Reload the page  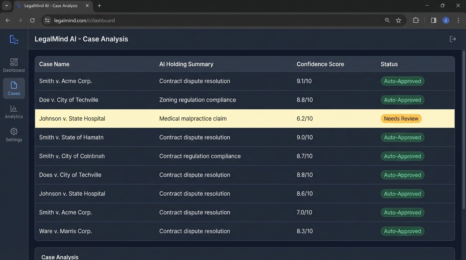click(x=32, y=20)
